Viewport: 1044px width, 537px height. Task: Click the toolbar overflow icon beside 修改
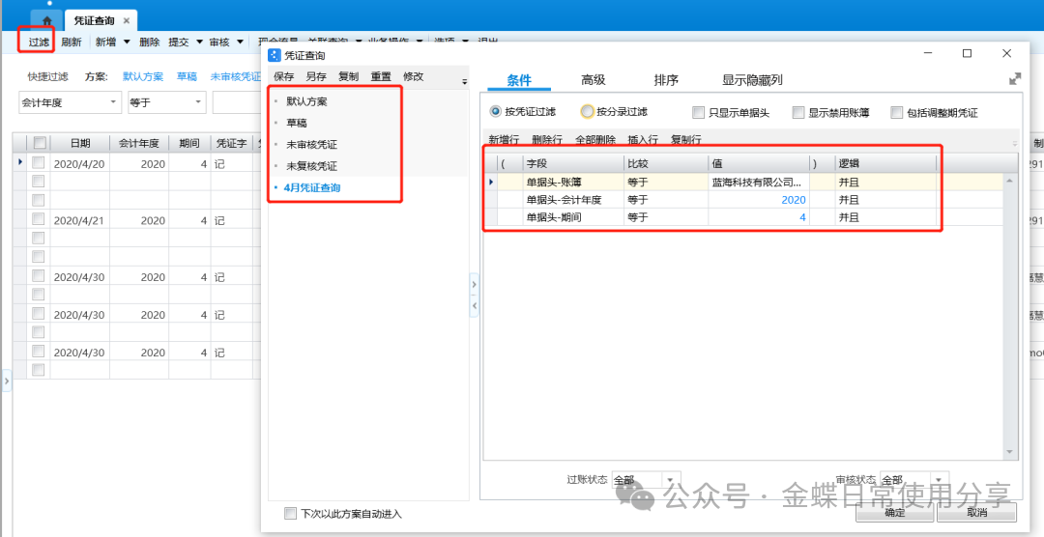coord(464,81)
